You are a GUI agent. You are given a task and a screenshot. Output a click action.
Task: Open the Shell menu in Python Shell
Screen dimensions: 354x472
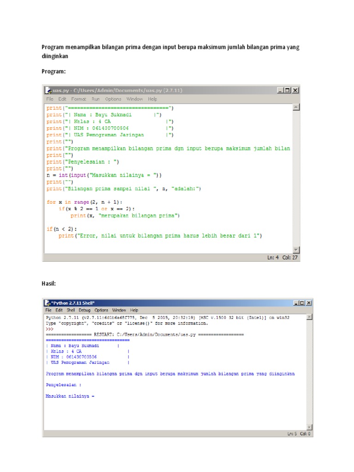click(x=71, y=310)
